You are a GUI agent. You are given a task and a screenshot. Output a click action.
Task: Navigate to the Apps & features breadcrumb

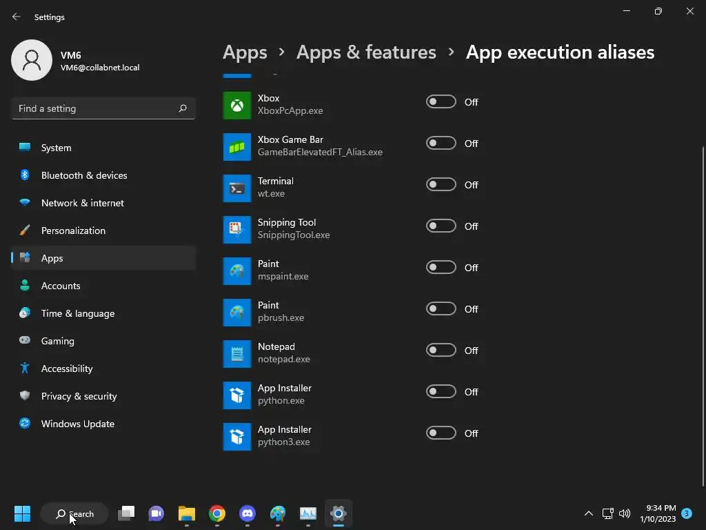pyautogui.click(x=366, y=52)
